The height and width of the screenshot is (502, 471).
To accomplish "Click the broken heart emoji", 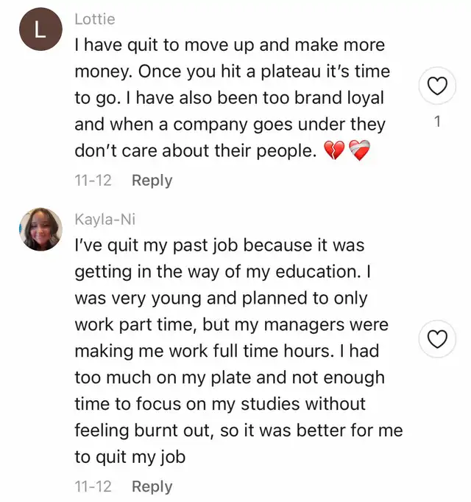I will (333, 151).
